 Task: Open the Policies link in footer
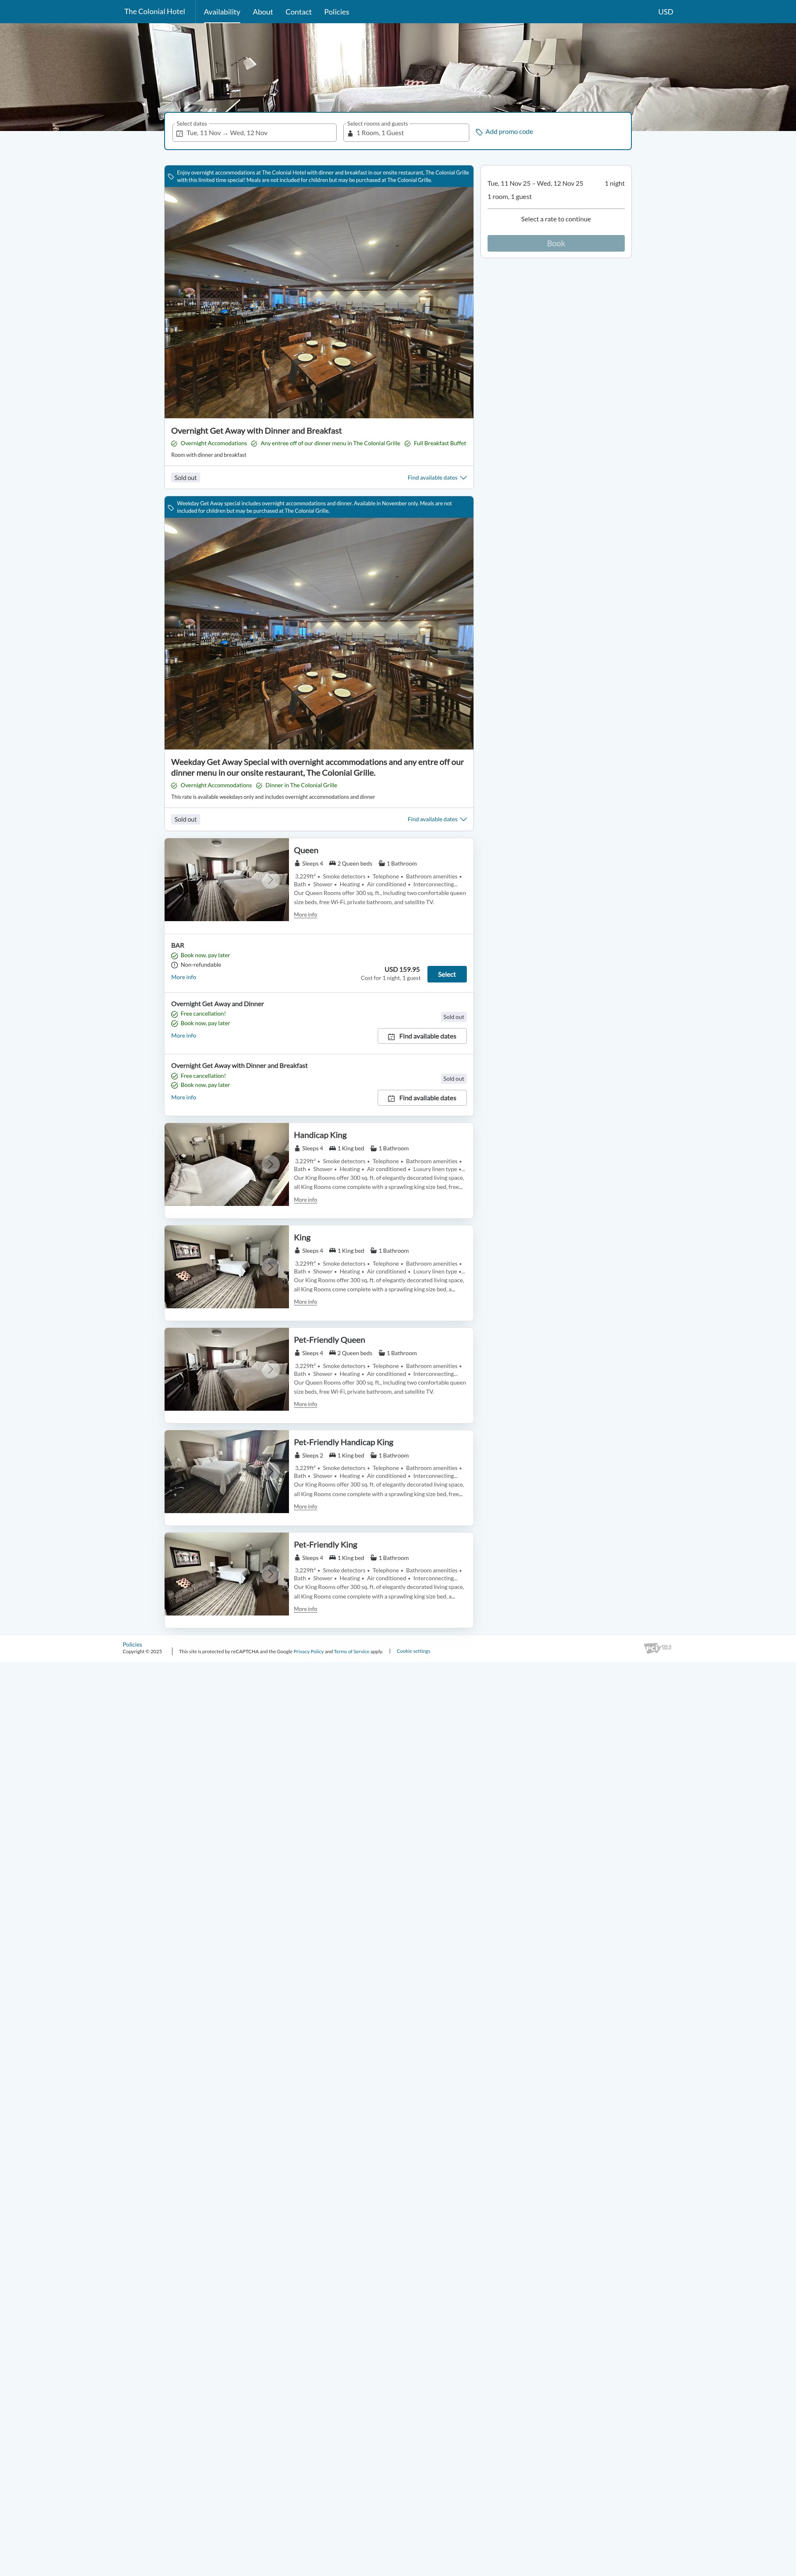tap(132, 1644)
